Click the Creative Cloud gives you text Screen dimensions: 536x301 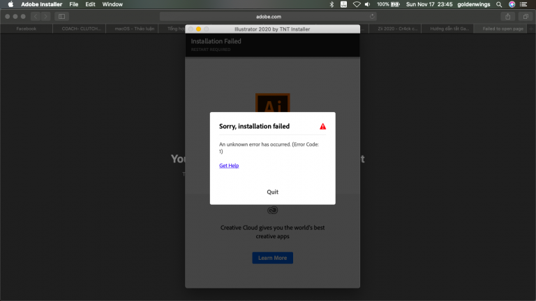tap(272, 232)
